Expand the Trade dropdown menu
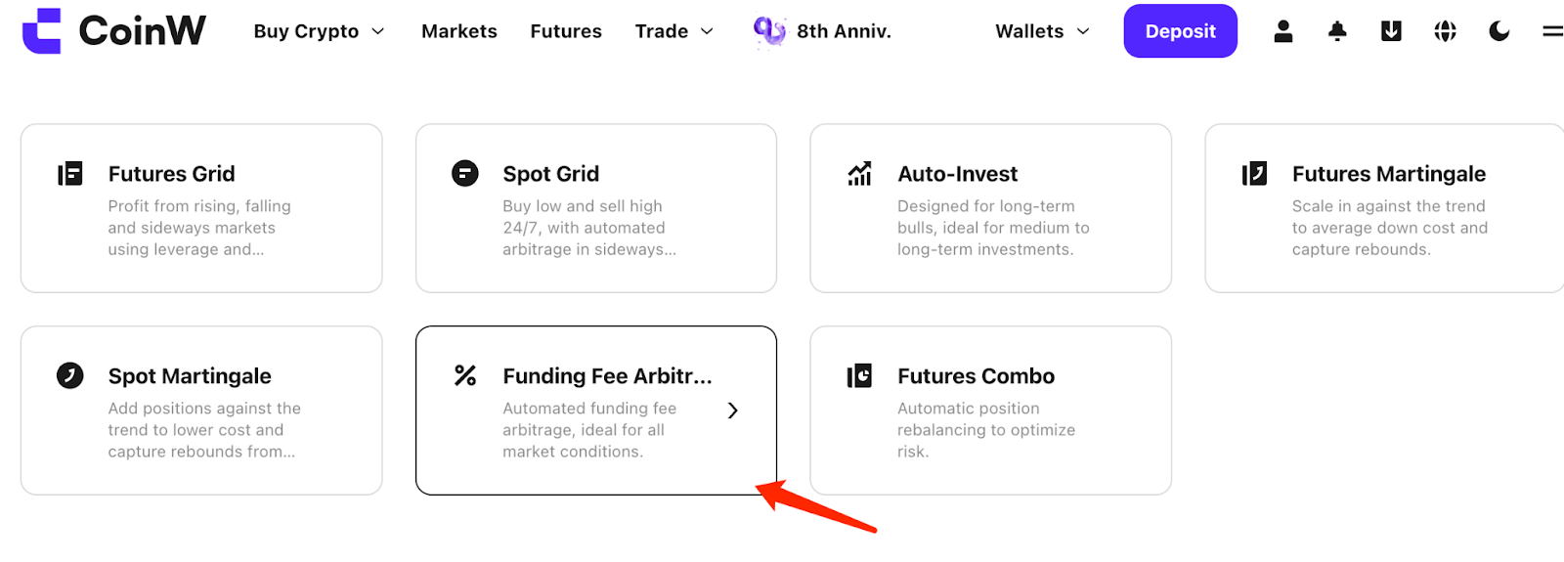1564x562 pixels. click(673, 31)
